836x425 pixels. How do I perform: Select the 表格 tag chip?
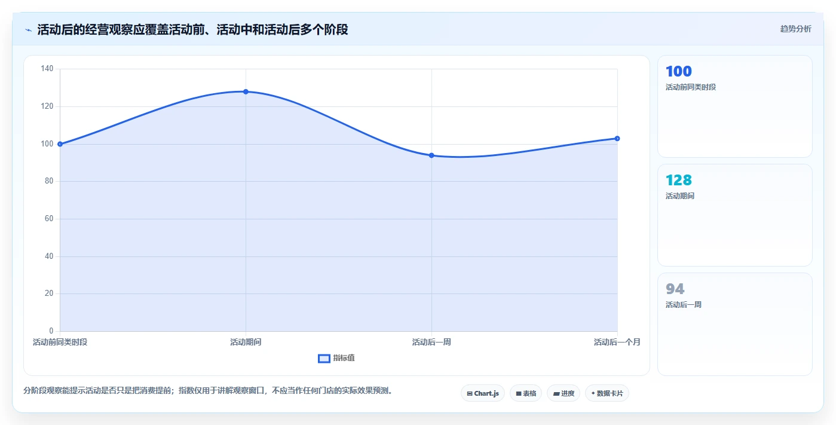(x=526, y=393)
